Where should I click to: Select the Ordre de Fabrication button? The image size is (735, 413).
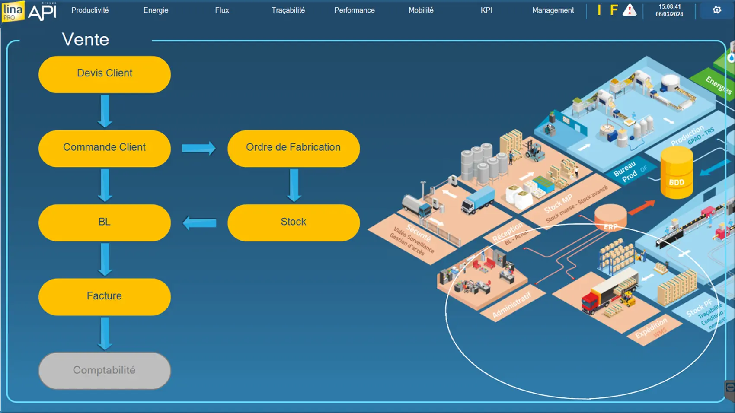[x=294, y=148]
